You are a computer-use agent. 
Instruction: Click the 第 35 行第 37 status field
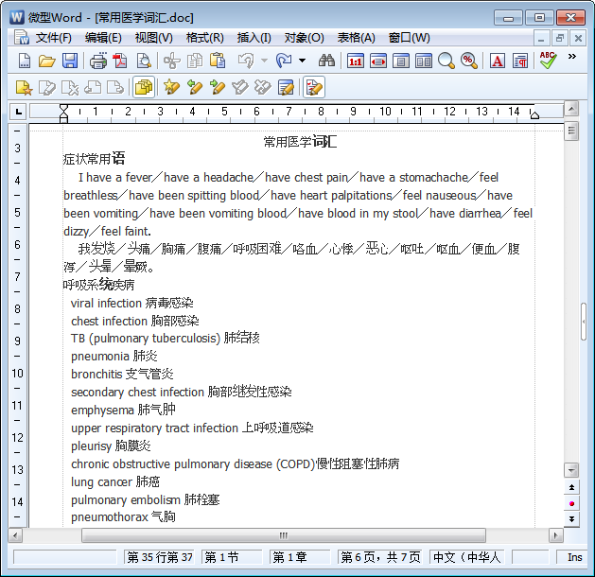click(159, 557)
